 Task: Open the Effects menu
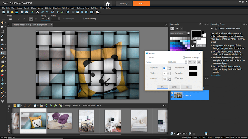33,8
